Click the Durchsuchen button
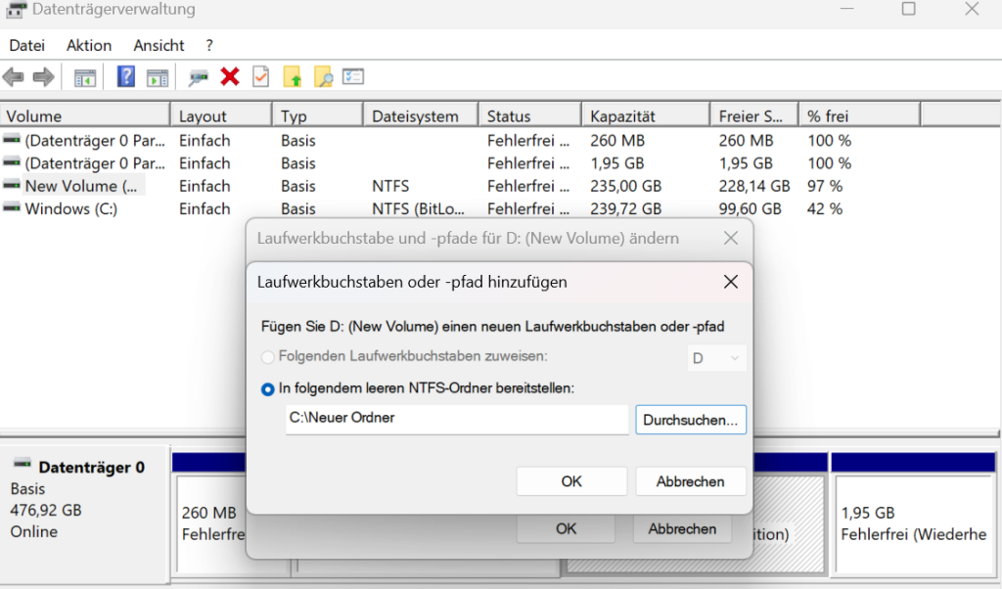Image resolution: width=1002 pixels, height=589 pixels. (x=691, y=419)
